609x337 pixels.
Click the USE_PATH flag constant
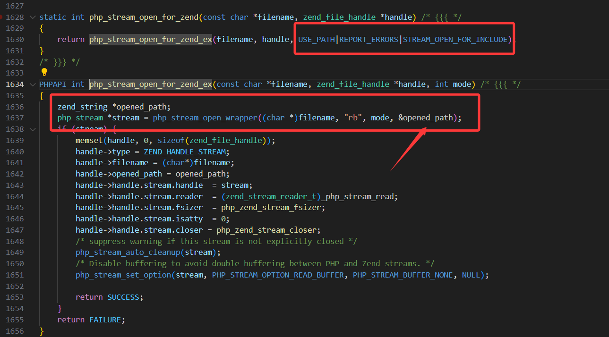click(x=316, y=40)
